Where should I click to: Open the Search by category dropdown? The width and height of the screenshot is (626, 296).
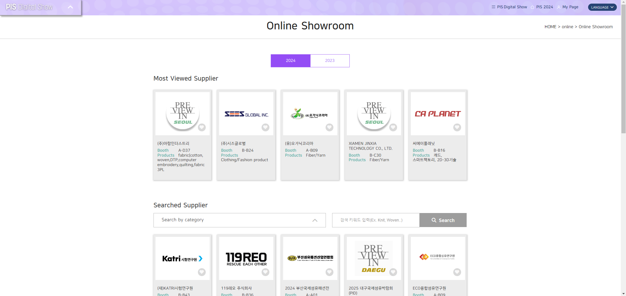[x=240, y=220]
